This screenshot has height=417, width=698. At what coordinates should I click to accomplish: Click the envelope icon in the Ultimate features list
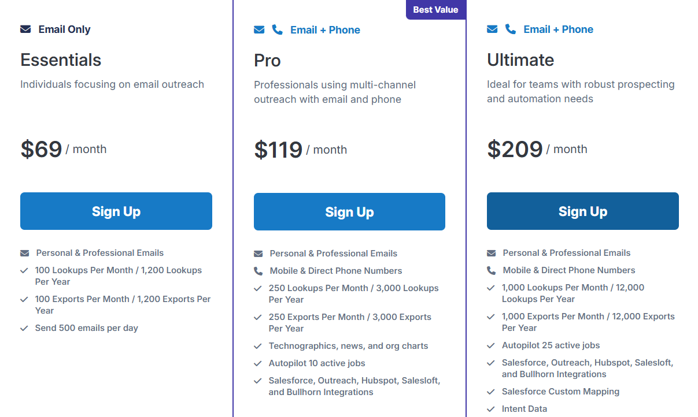point(491,253)
